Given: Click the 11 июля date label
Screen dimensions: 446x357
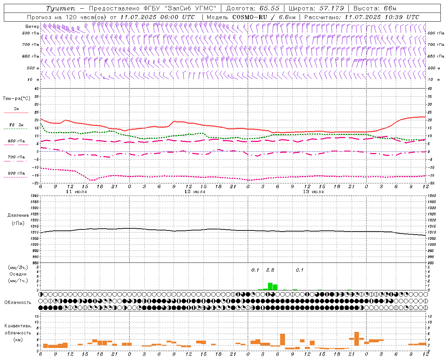Looking at the screenshot, I should coord(76,192).
